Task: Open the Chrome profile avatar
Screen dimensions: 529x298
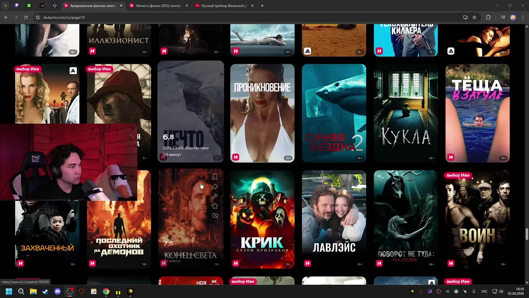Action: [x=513, y=17]
